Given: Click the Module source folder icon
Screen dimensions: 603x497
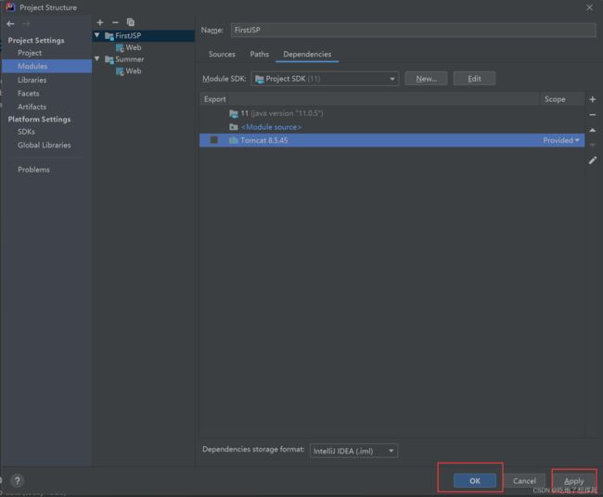Looking at the screenshot, I should [x=234, y=127].
